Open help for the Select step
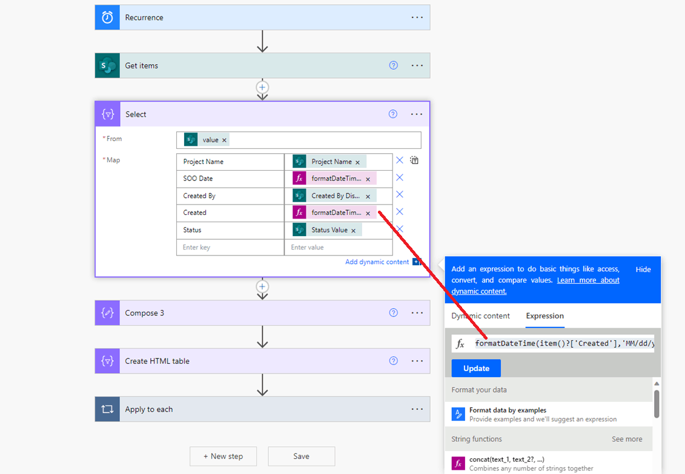Screen dimensions: 685x474 392,114
